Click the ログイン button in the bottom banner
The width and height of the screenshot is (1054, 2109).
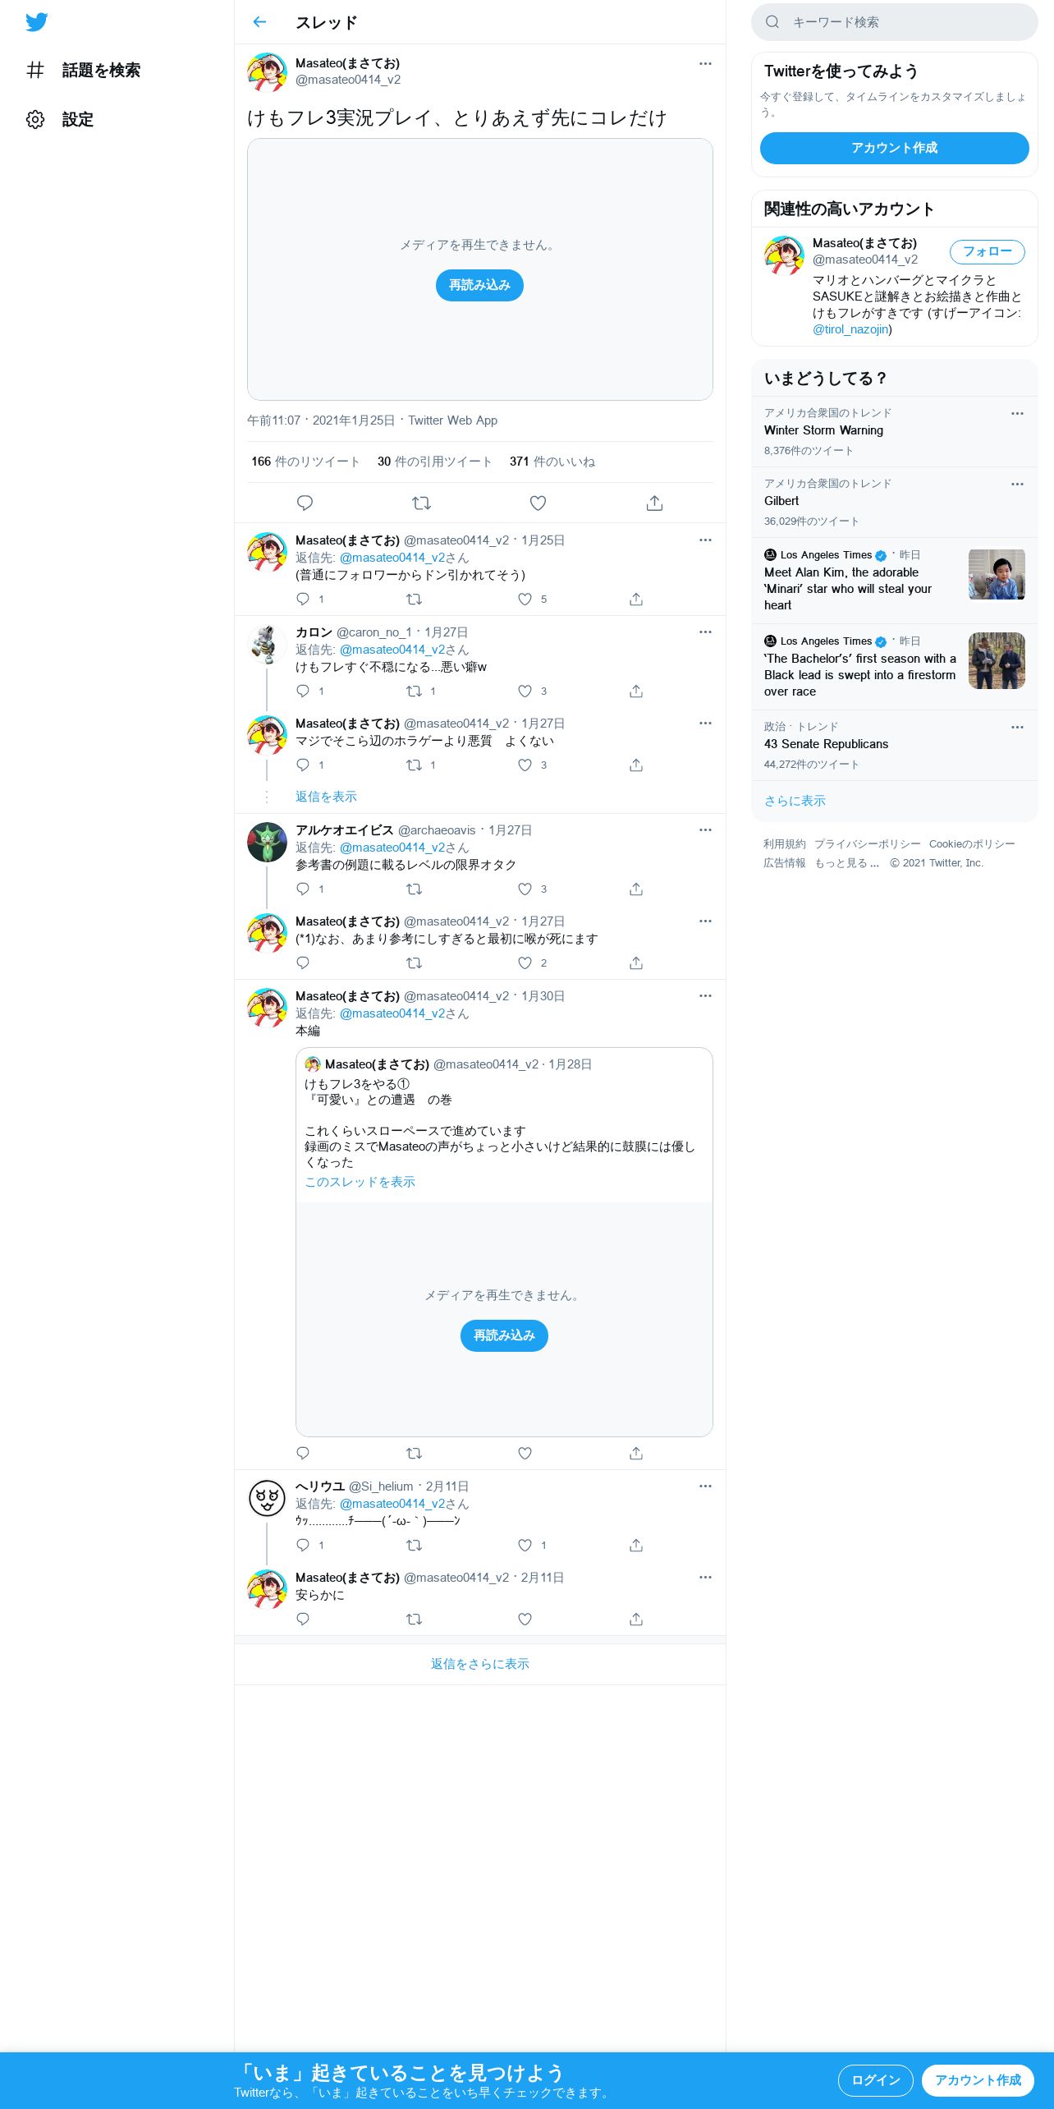coord(875,2080)
